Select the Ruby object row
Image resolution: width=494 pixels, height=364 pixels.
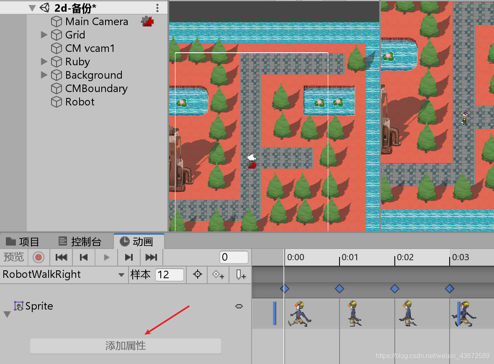77,62
